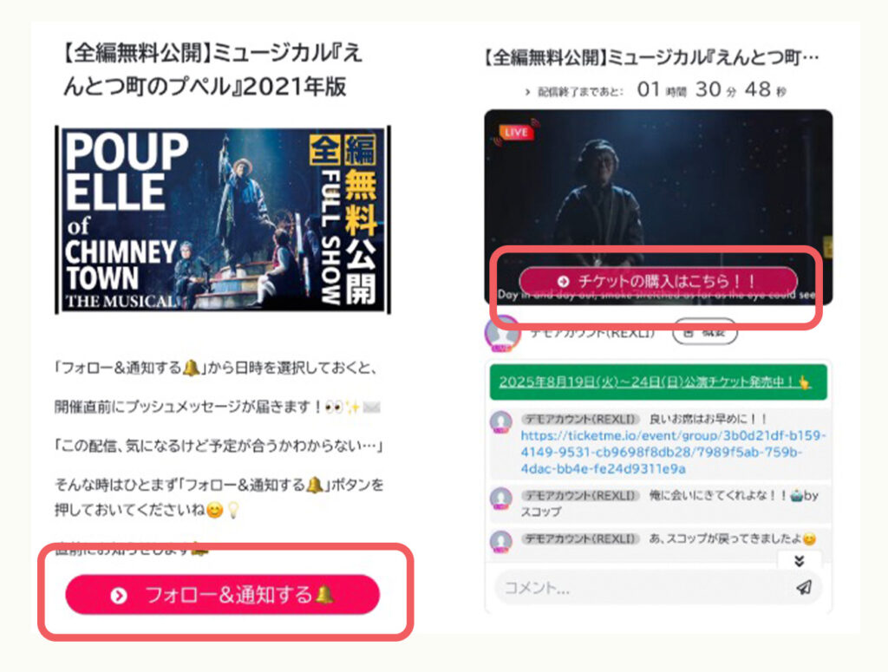The height and width of the screenshot is (672, 888).
Task: Click arrow icon inside フォロー&通知する button
Action: pos(118,596)
